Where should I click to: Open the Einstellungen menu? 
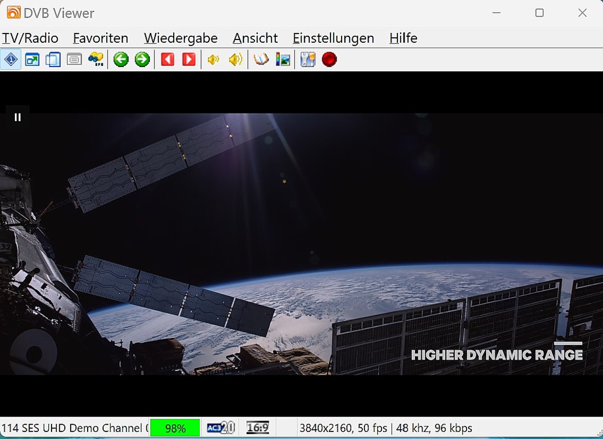point(333,38)
